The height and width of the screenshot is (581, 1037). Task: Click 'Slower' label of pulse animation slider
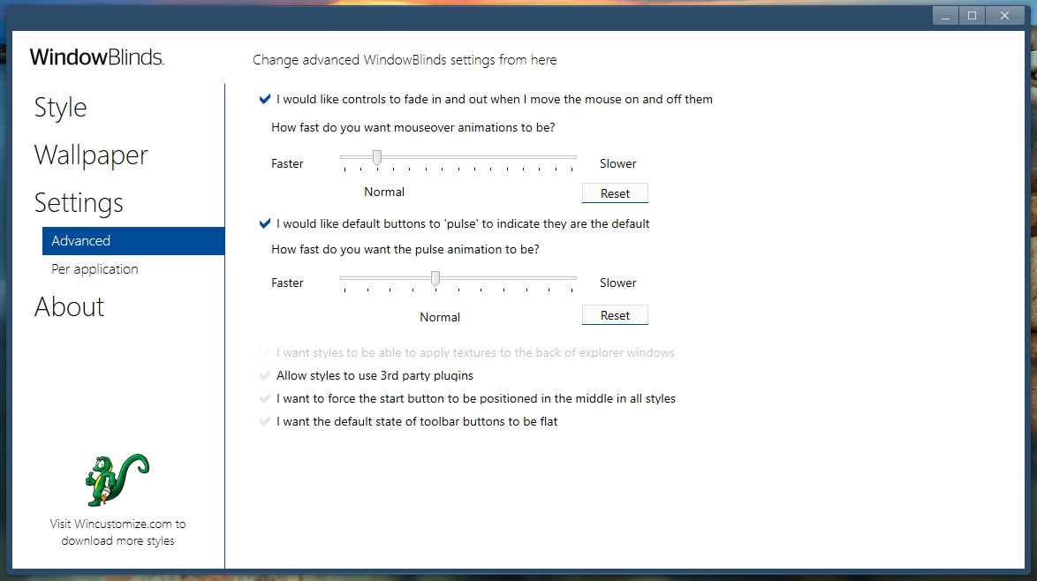tap(617, 283)
